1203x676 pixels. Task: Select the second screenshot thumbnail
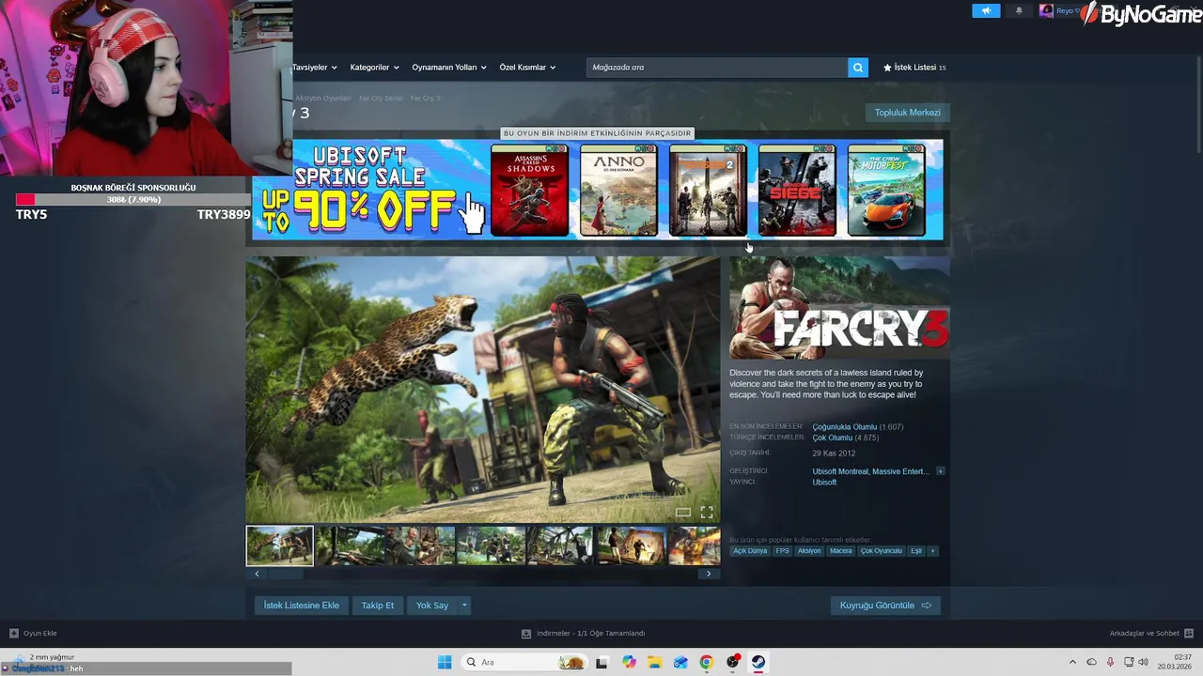pyautogui.click(x=351, y=545)
